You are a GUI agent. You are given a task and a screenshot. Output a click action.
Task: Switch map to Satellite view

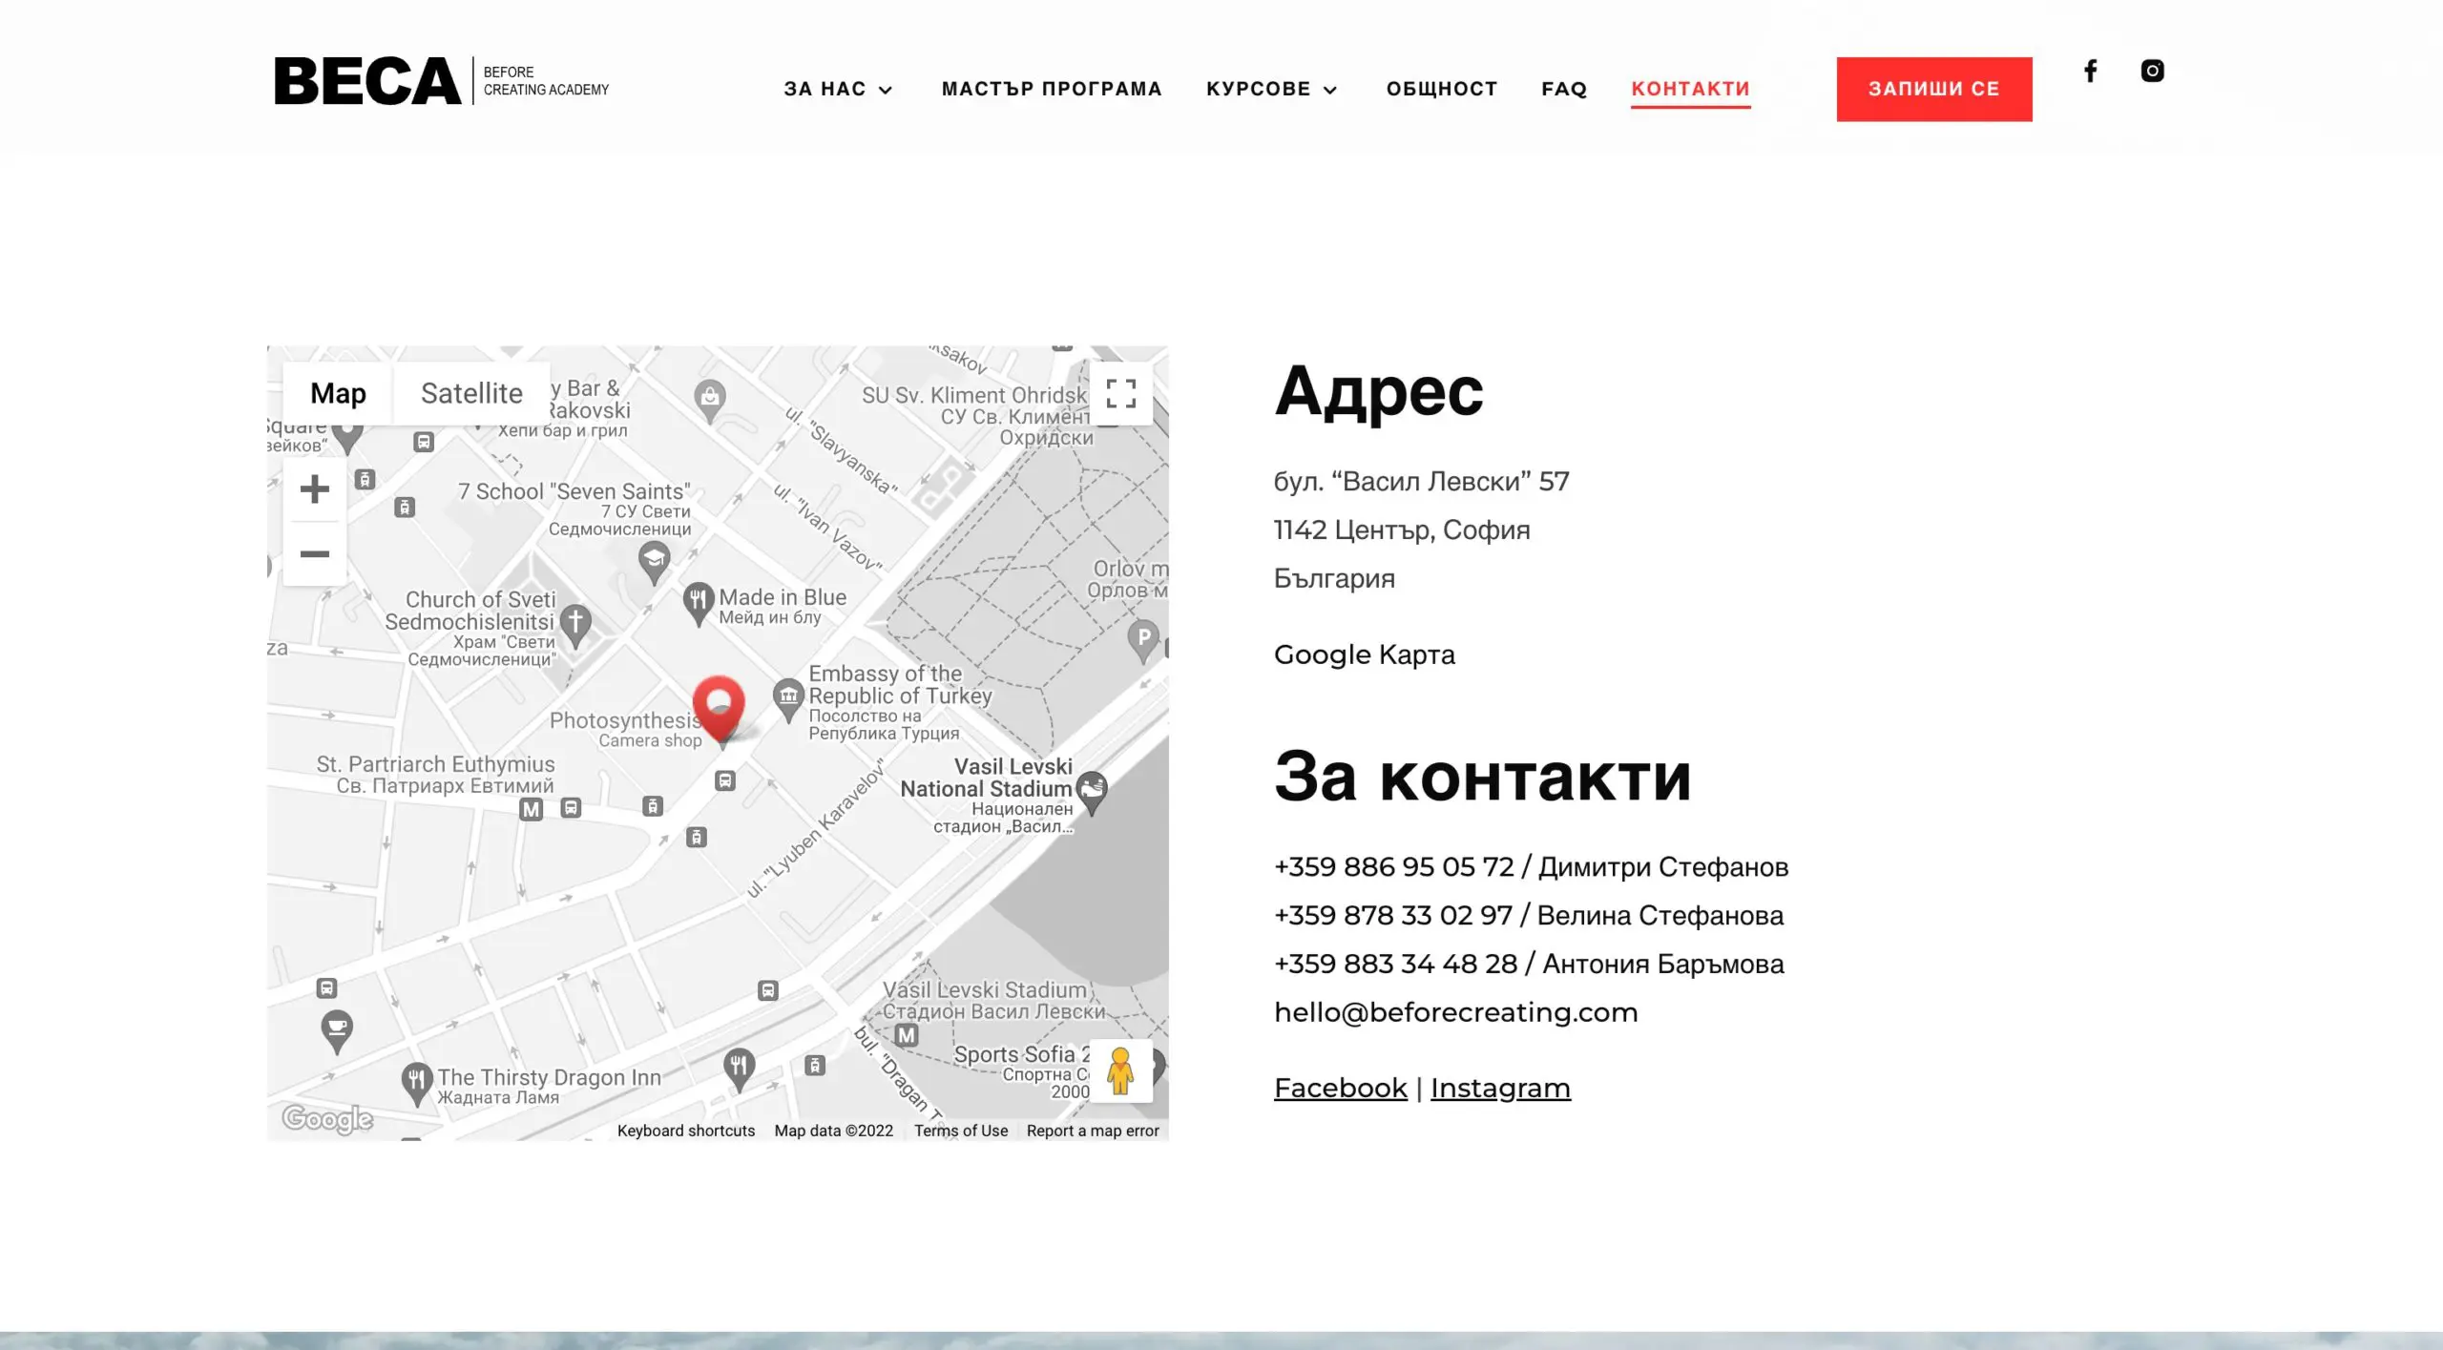pos(471,393)
